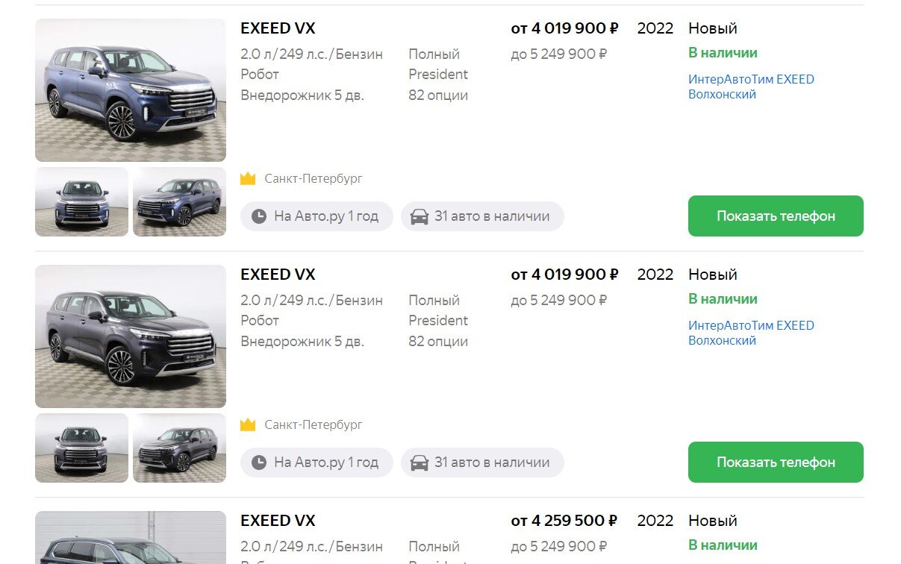Screen dimensions: 901x564
Task: Open second ИнтерАвтоТим EXEED Волхонский dealer link
Action: click(x=751, y=333)
